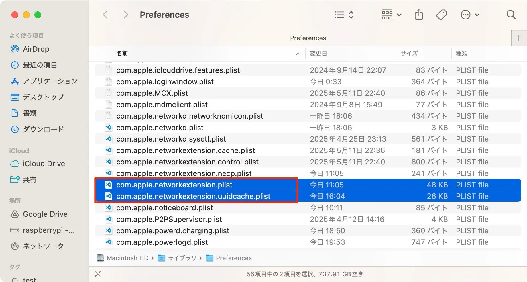Click file icon of com.apple.MCX.plist

109,93
